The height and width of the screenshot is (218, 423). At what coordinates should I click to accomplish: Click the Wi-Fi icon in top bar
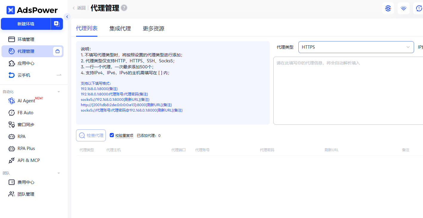point(404,8)
